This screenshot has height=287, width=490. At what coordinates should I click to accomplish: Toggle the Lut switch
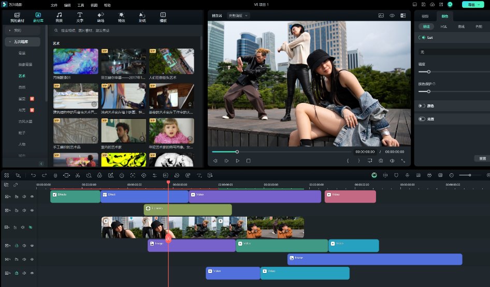pos(422,38)
